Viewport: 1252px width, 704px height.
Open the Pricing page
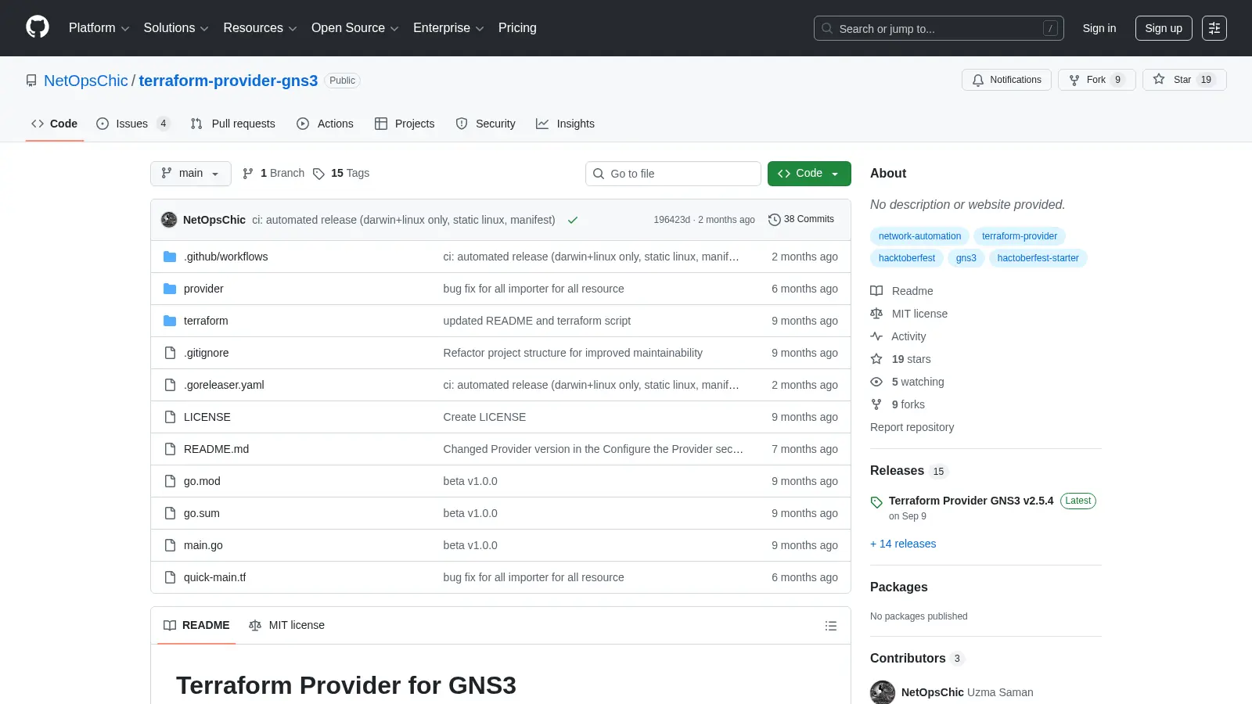point(517,28)
